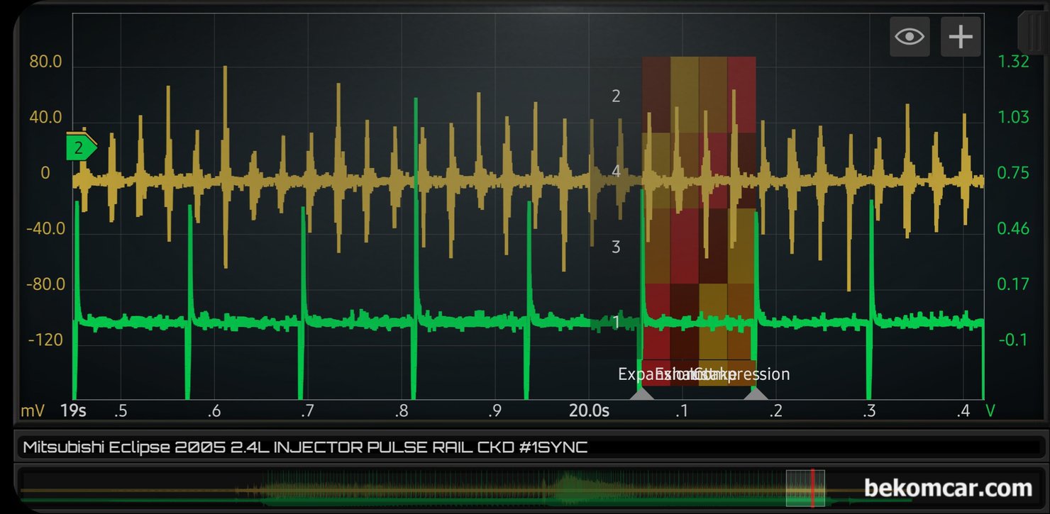Viewport: 1050px width, 514px height.
Task: Click the left gray cursor triangle handle
Action: click(643, 393)
